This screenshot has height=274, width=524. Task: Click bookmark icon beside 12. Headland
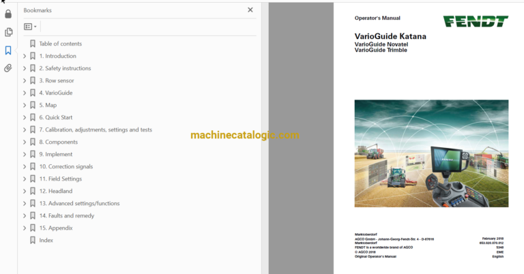(33, 192)
